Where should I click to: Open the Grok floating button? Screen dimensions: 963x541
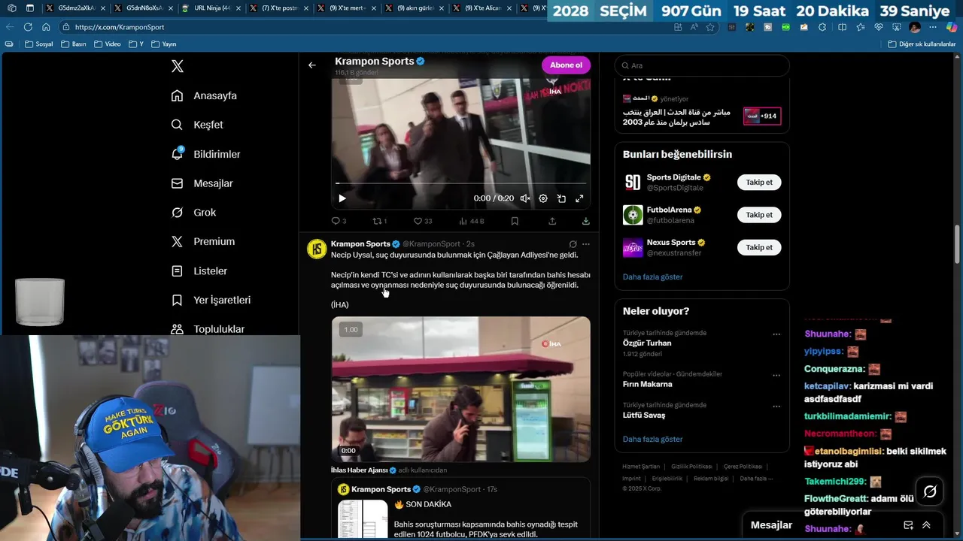(930, 491)
